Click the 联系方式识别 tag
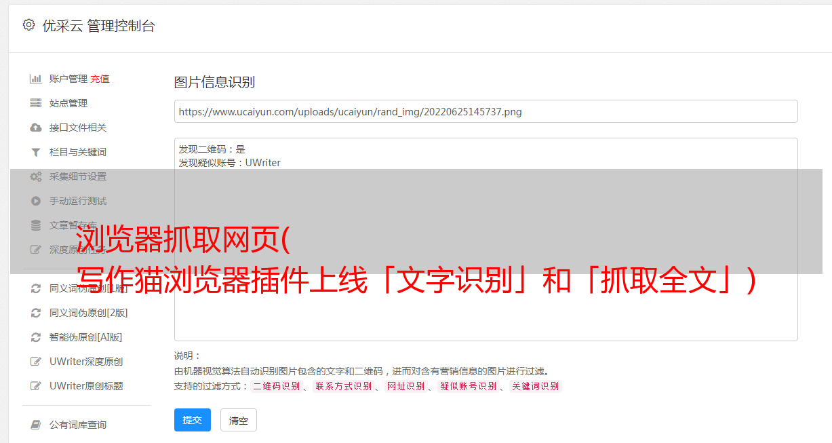 point(343,386)
